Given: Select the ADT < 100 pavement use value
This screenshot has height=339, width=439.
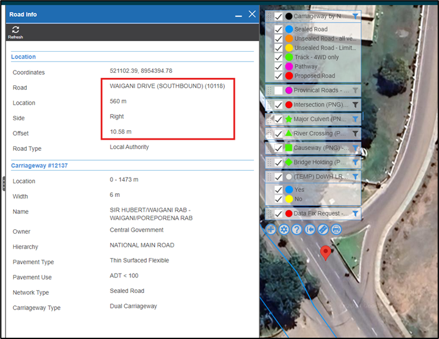Looking at the screenshot, I should pyautogui.click(x=124, y=275).
